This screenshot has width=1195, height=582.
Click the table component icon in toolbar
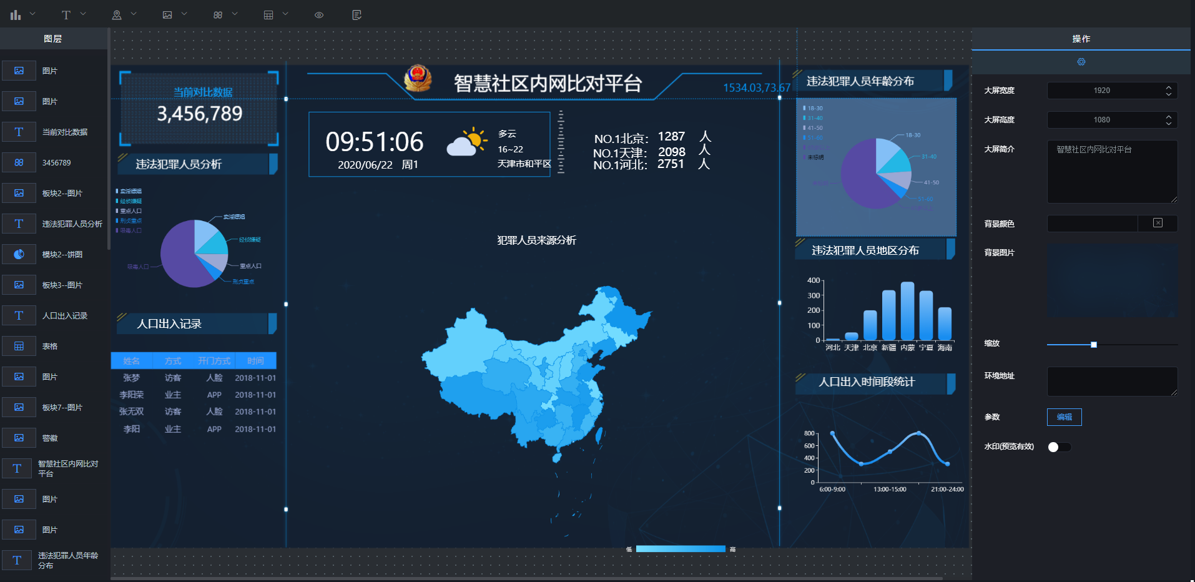(x=268, y=14)
